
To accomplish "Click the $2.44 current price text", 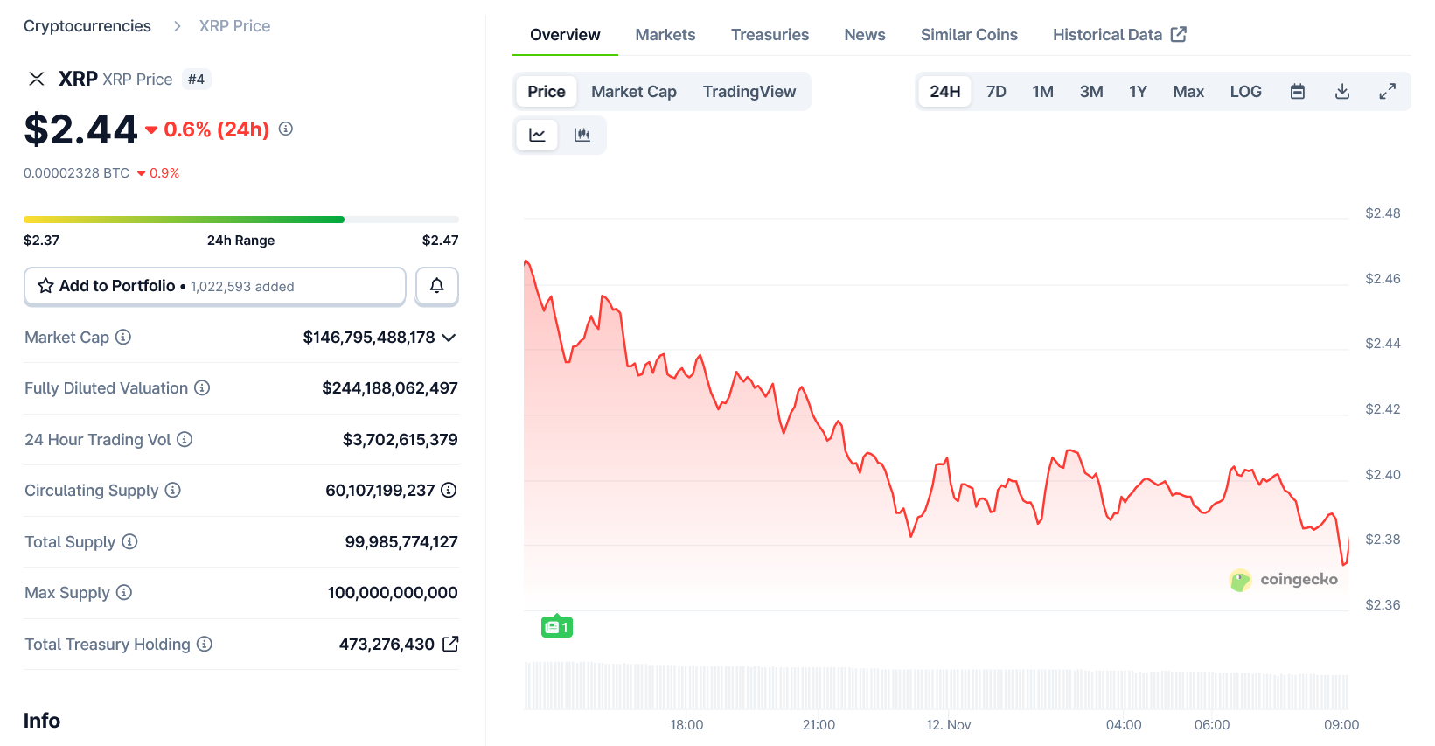I will tap(80, 129).
